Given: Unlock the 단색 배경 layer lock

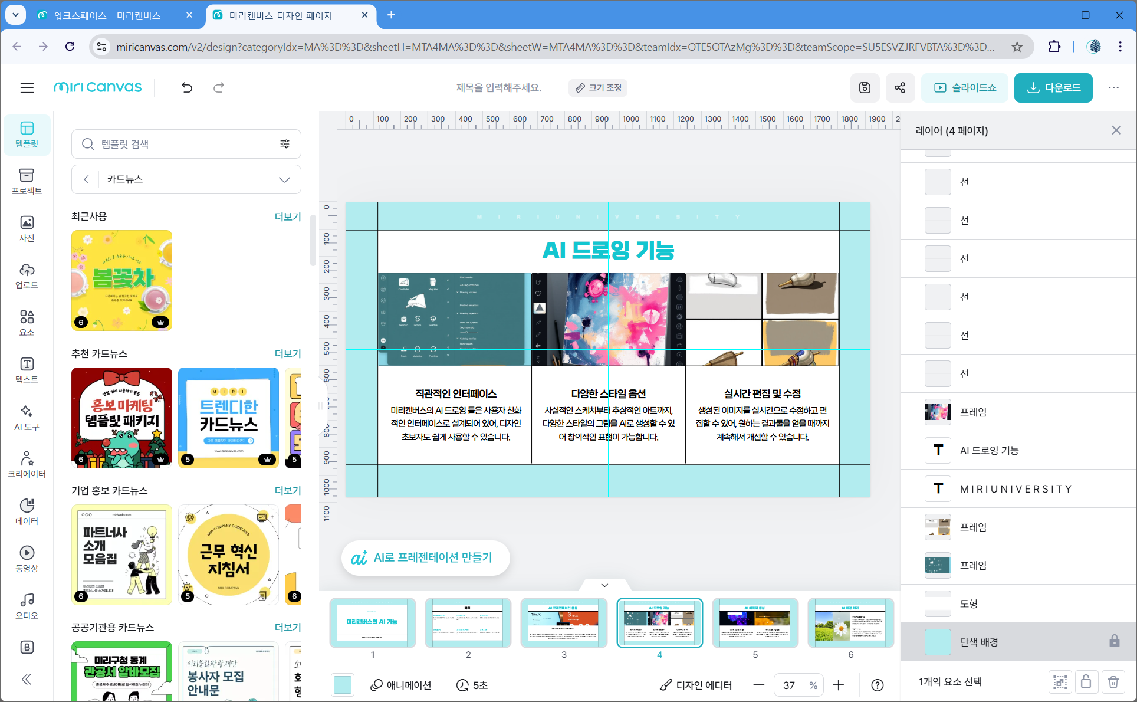Looking at the screenshot, I should [x=1114, y=641].
